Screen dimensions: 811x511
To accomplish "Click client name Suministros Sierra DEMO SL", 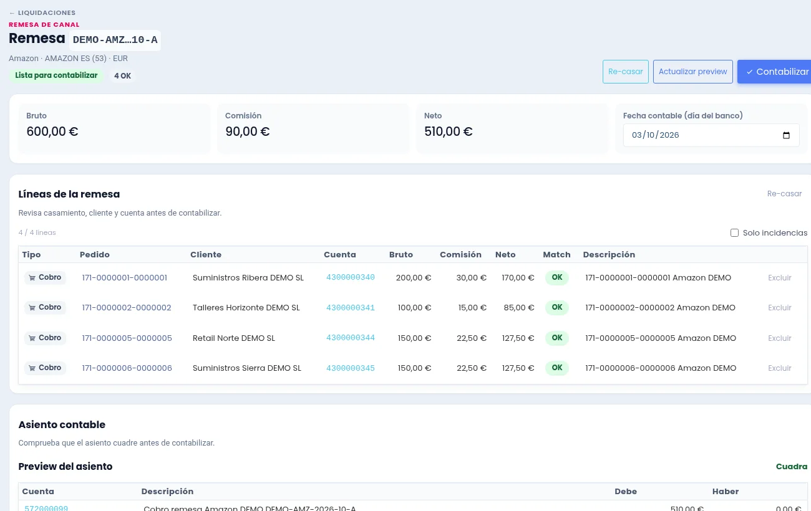I will [x=247, y=368].
